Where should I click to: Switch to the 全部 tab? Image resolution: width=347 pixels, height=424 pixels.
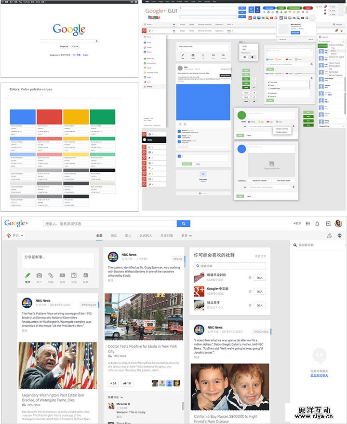[x=99, y=236]
